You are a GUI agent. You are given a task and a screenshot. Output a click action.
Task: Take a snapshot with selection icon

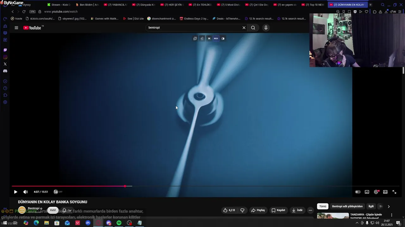[x=349, y=12]
